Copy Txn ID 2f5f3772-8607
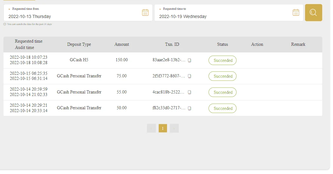 (x=190, y=76)
